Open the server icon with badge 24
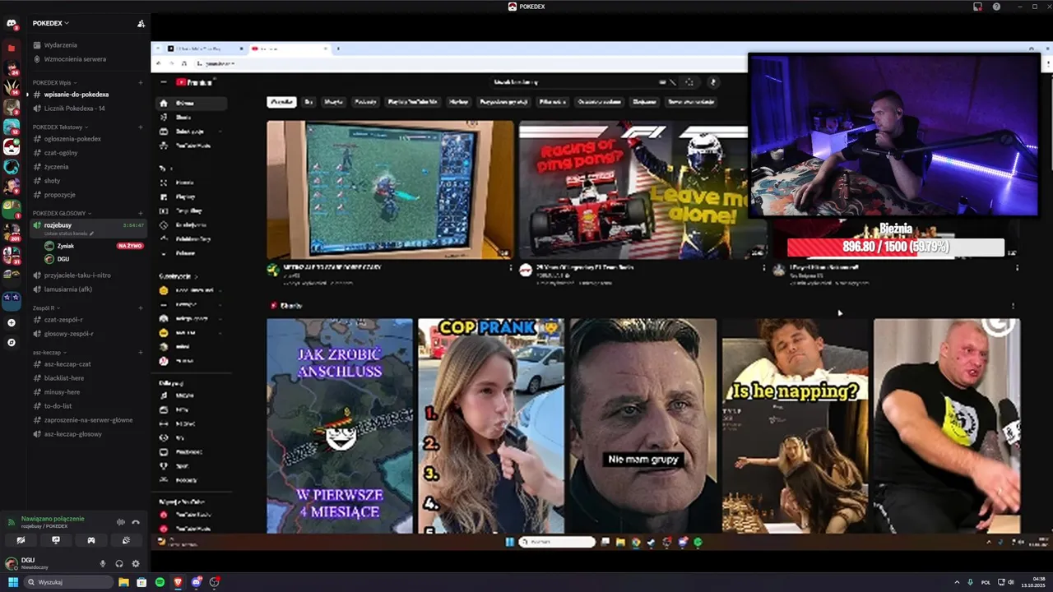 pos(12,67)
